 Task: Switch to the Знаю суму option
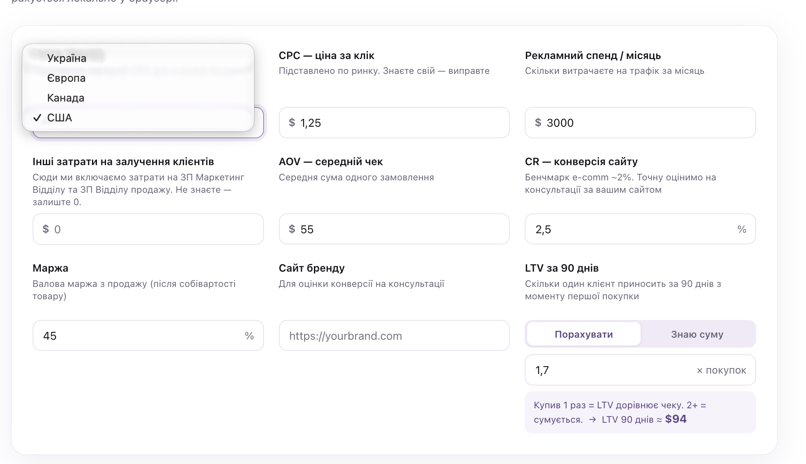point(697,334)
